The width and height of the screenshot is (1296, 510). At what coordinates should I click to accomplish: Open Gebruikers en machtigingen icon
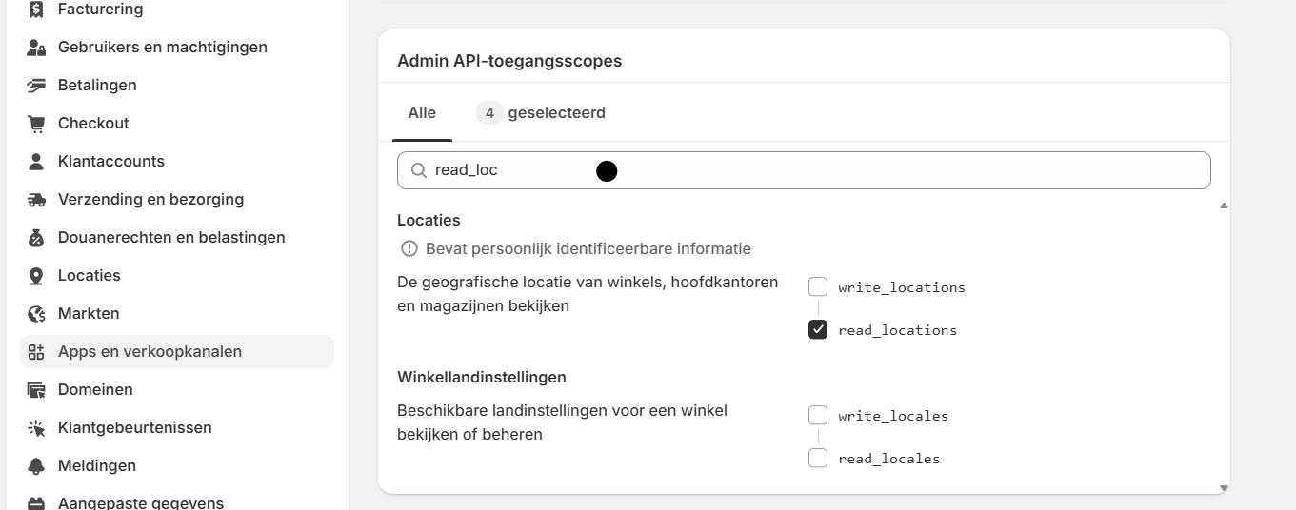pyautogui.click(x=36, y=47)
